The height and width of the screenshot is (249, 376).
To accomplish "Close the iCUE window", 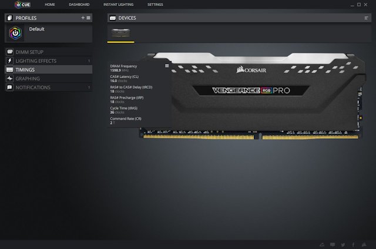I will point(365,5).
